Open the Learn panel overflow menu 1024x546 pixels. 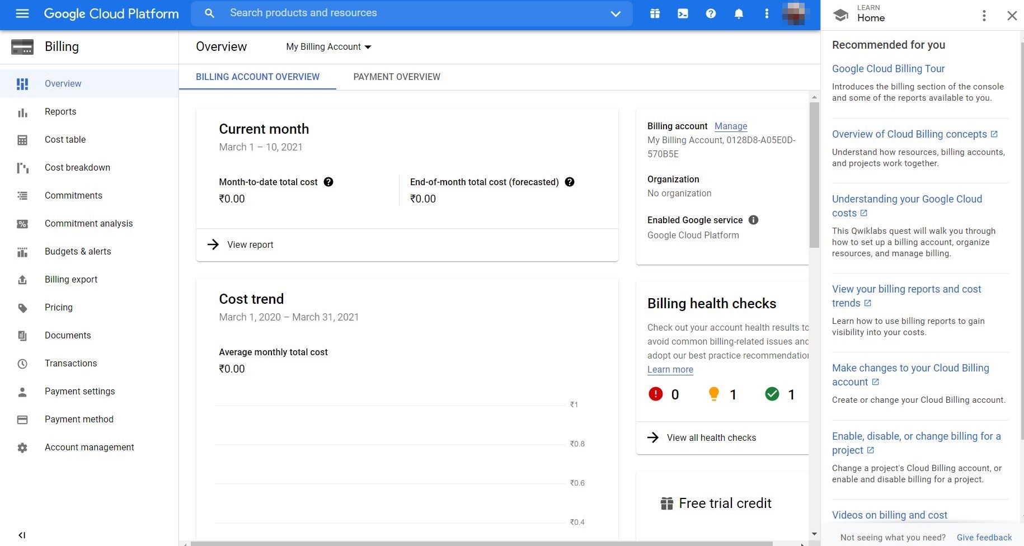(x=984, y=16)
